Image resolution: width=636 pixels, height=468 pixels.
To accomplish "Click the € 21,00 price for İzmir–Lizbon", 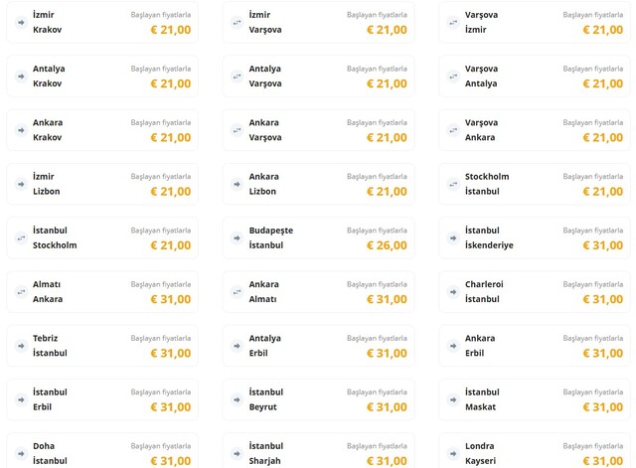I will [170, 192].
